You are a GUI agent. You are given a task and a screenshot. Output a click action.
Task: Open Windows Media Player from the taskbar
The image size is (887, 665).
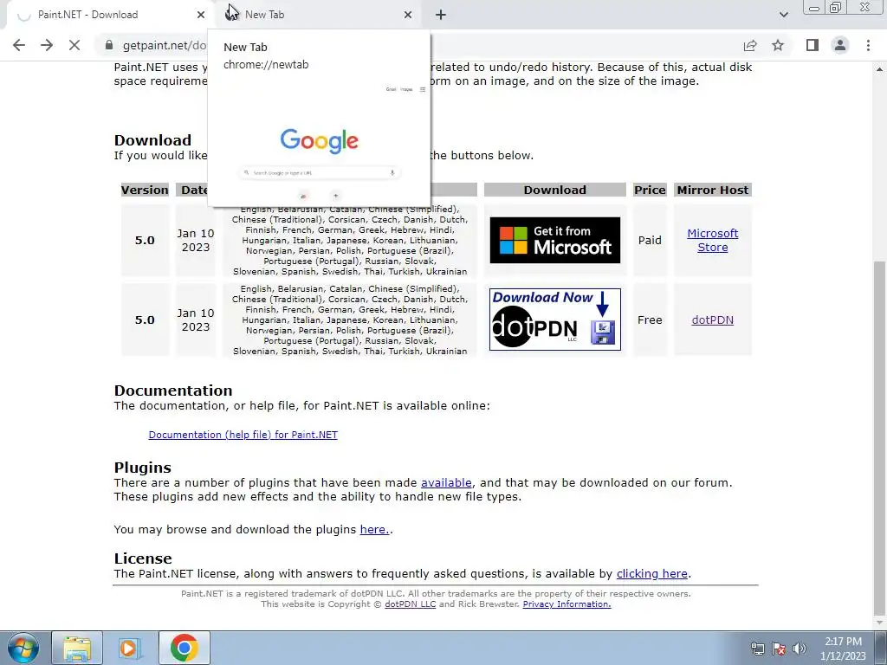pyautogui.click(x=130, y=648)
